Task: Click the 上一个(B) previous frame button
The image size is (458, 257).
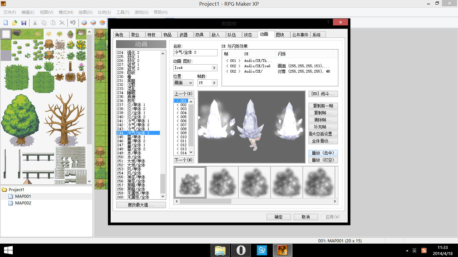Action: (x=184, y=94)
